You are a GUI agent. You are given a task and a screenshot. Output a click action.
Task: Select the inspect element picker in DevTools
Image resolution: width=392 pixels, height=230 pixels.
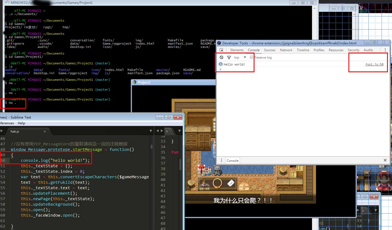(x=222, y=50)
